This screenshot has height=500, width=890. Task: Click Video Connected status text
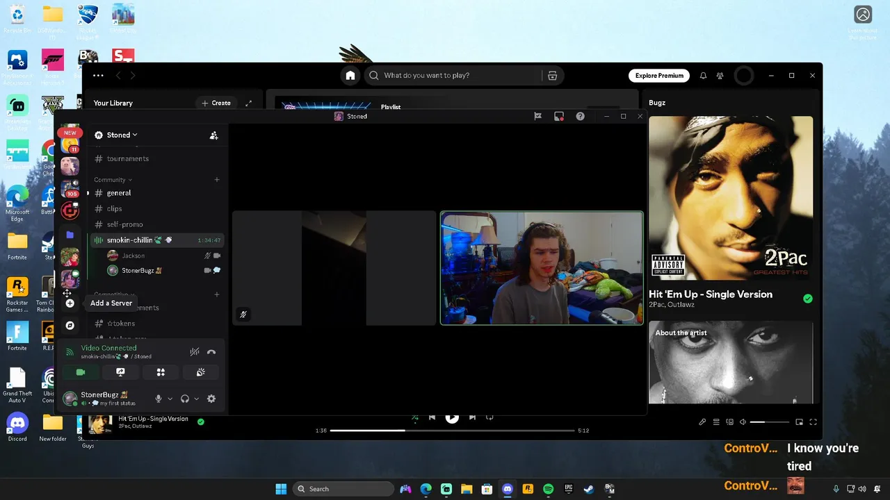coord(108,348)
